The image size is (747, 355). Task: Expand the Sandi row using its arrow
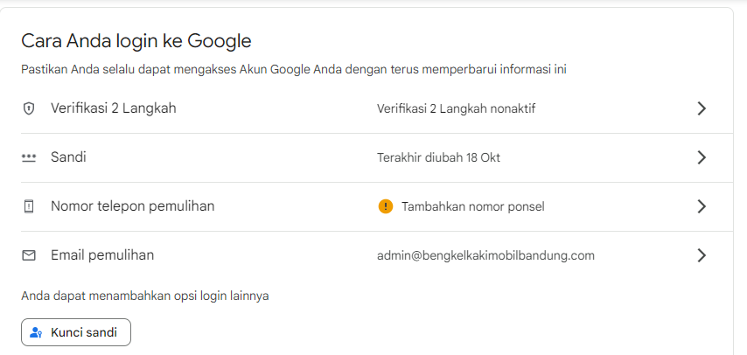[x=701, y=157]
